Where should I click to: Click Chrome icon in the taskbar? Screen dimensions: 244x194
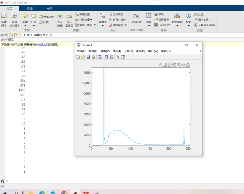click(x=64, y=193)
